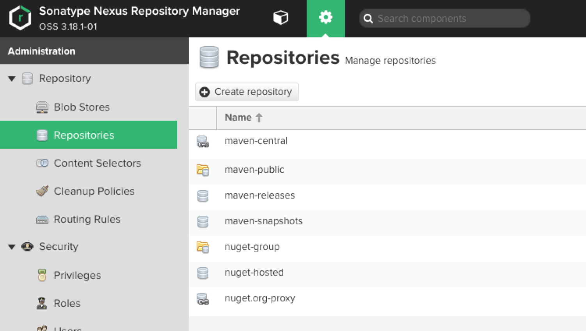Open the maven-releases repository

tap(260, 195)
